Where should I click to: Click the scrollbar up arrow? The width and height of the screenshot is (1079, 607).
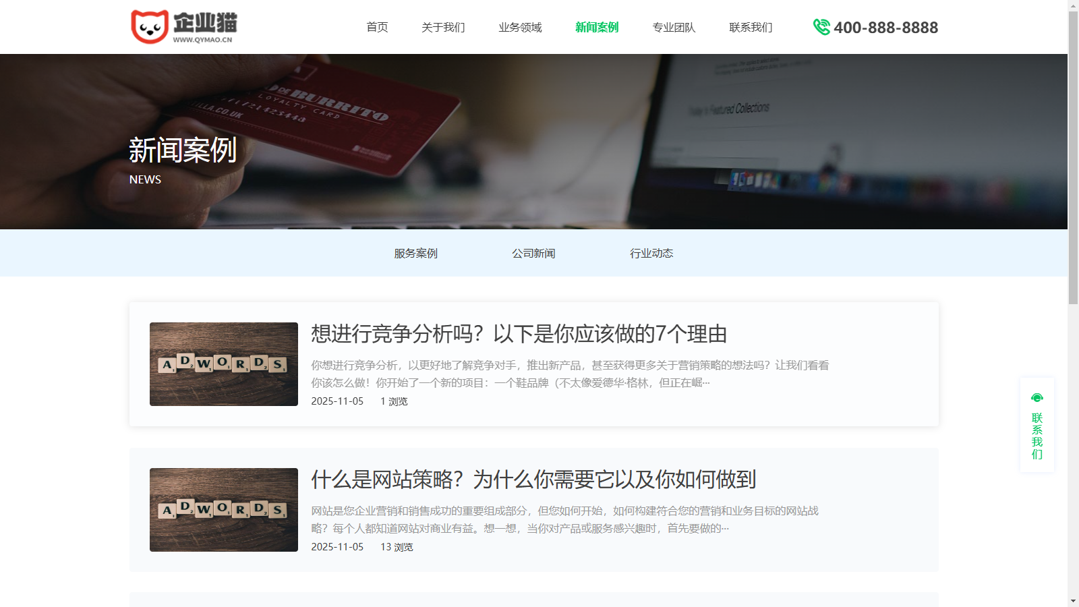(1073, 5)
